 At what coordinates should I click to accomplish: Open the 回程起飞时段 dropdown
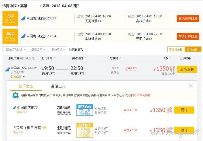[x=15, y=49]
